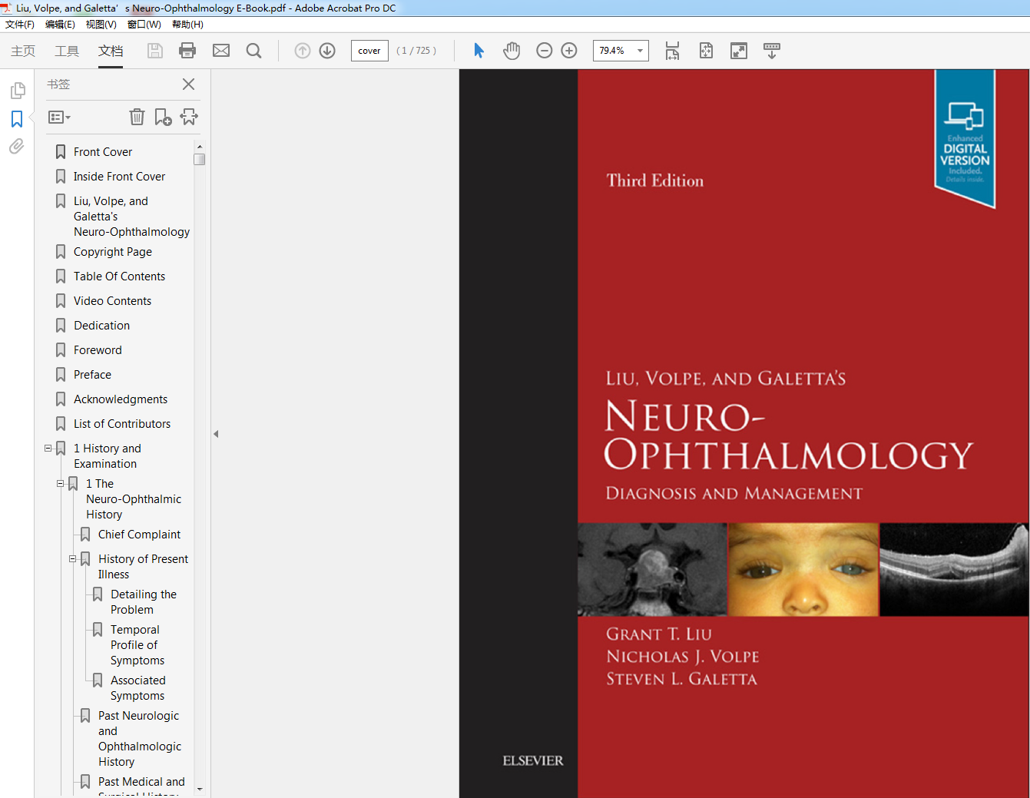This screenshot has width=1030, height=798.
Task: Select 'Temporal Profile of Symptoms' bookmark
Action: [x=137, y=645]
